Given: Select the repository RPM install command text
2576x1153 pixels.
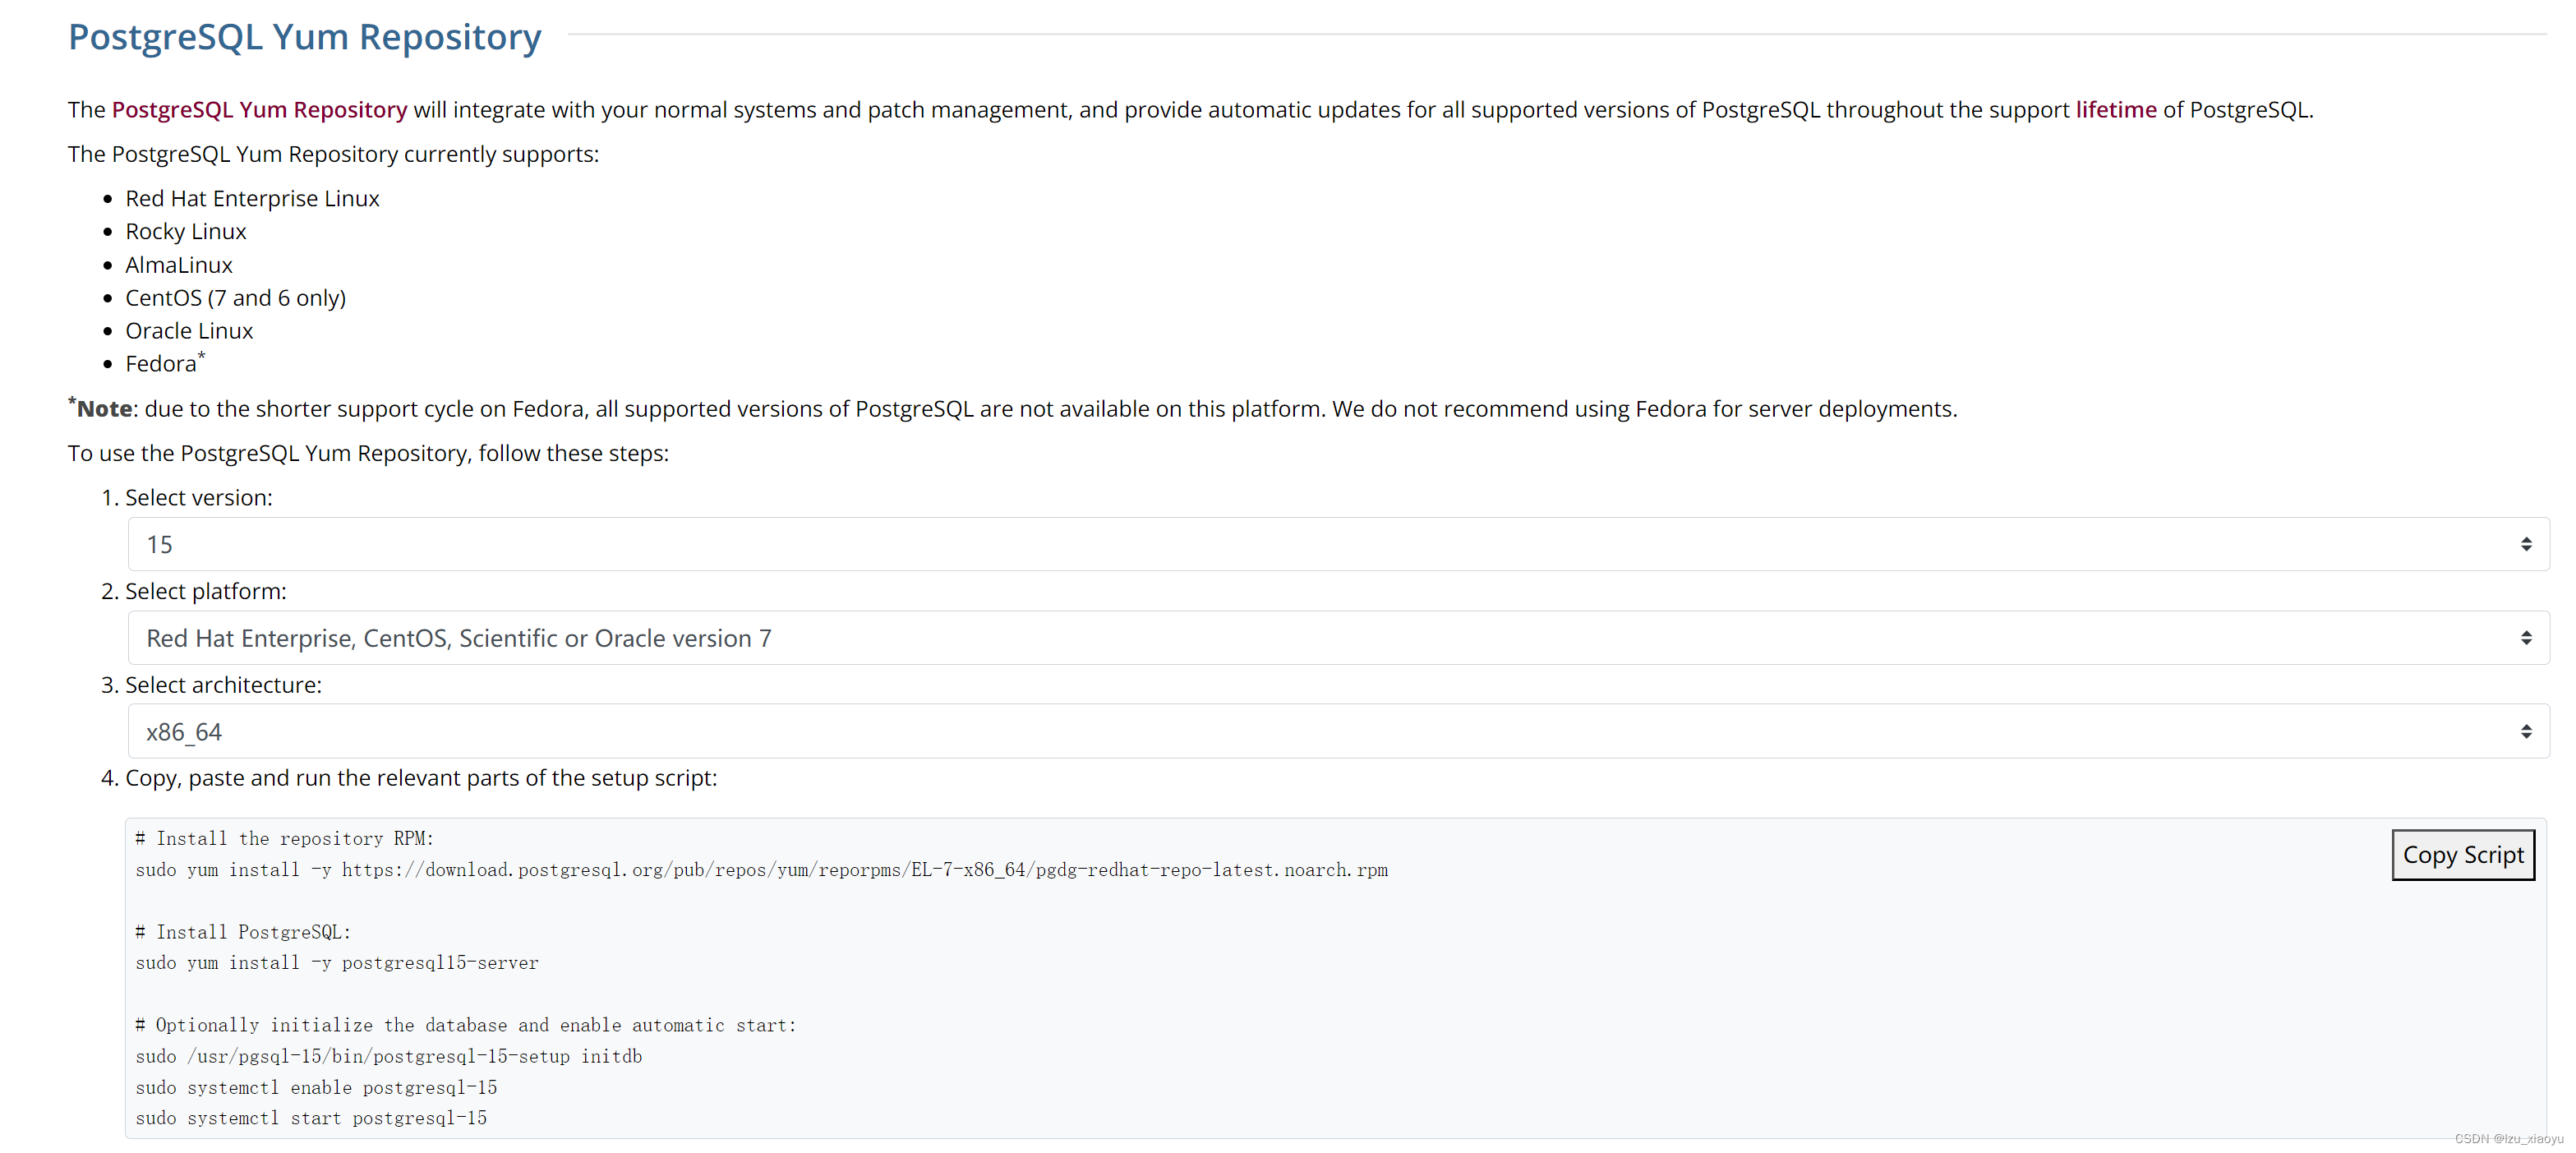Looking at the screenshot, I should 761,870.
